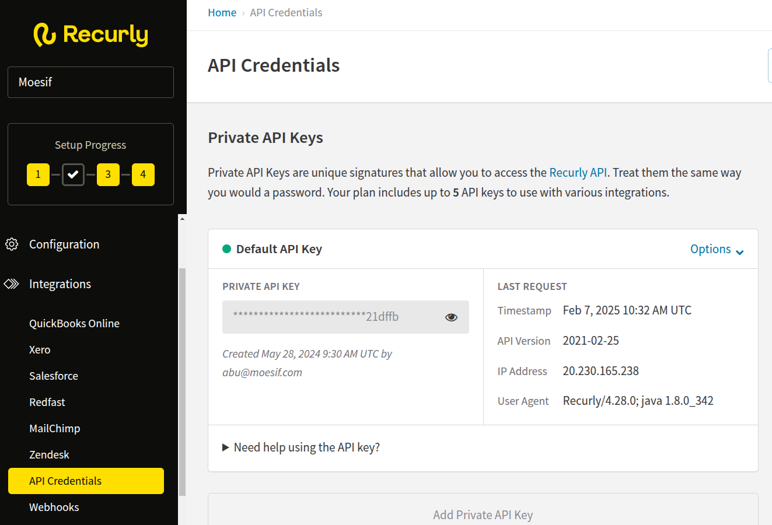This screenshot has width=772, height=525.
Task: Click the completed setup step checkmark
Action: 73,174
